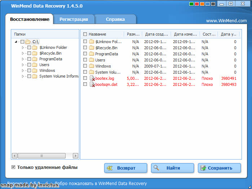This screenshot has height=189, width=252.
Task: Click the 3980493 value for bootsqm.dat
Action: click(229, 84)
